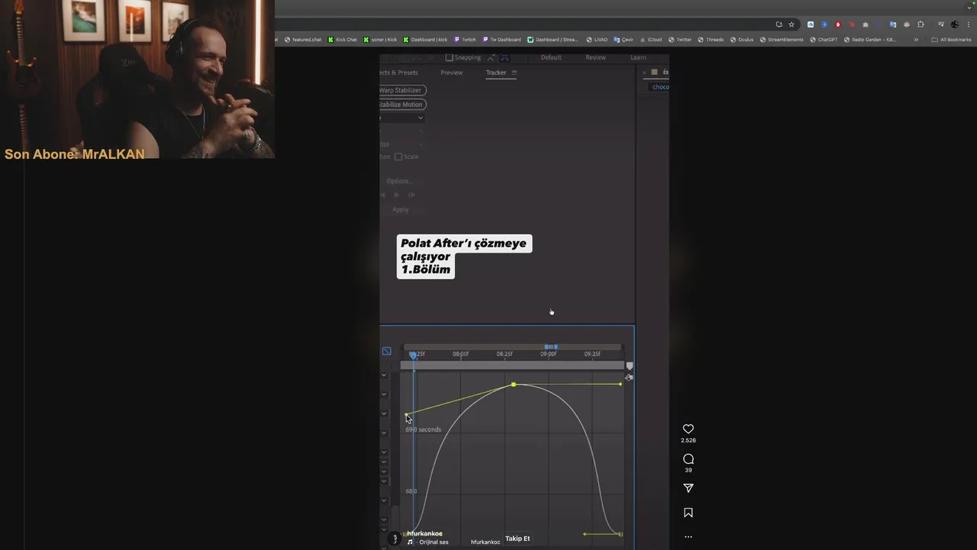Image resolution: width=977 pixels, height=550 pixels.
Task: Open the LIVAD bookmark
Action: [x=597, y=40]
